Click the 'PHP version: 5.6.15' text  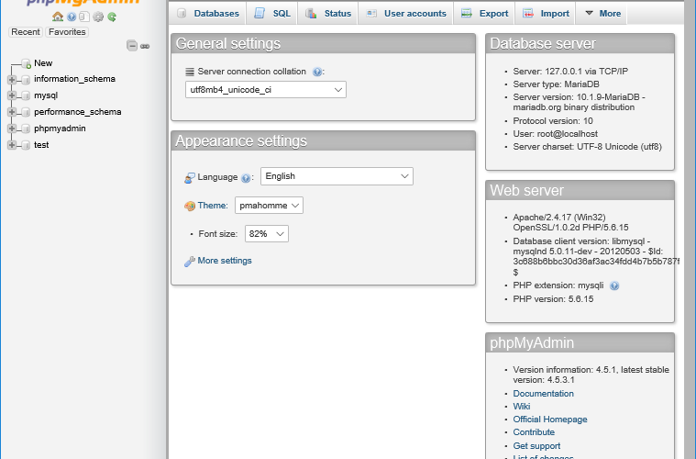click(x=553, y=299)
